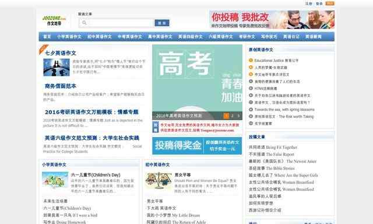The width and height of the screenshot is (373, 224).
Task: Open 'Being Fit Together' submitted article
Action: [x=273, y=148]
